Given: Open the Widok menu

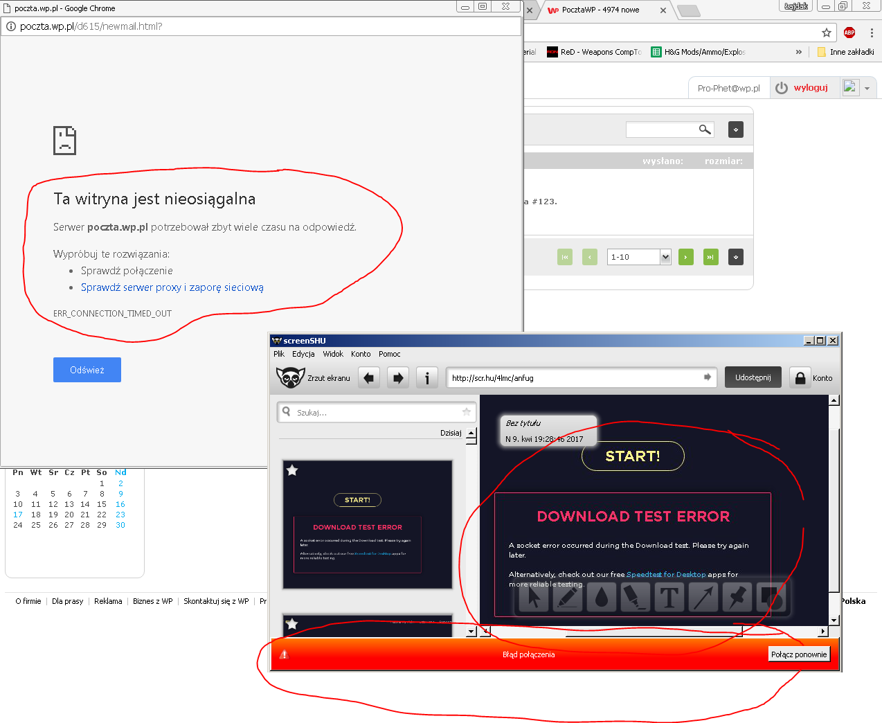Looking at the screenshot, I should tap(333, 354).
